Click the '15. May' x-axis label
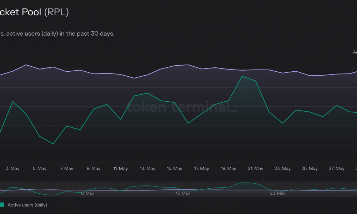This screenshot has width=357, height=214. 175,168
